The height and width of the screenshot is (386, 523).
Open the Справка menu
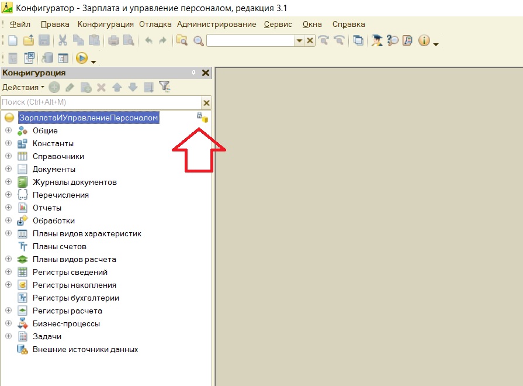[x=348, y=25]
